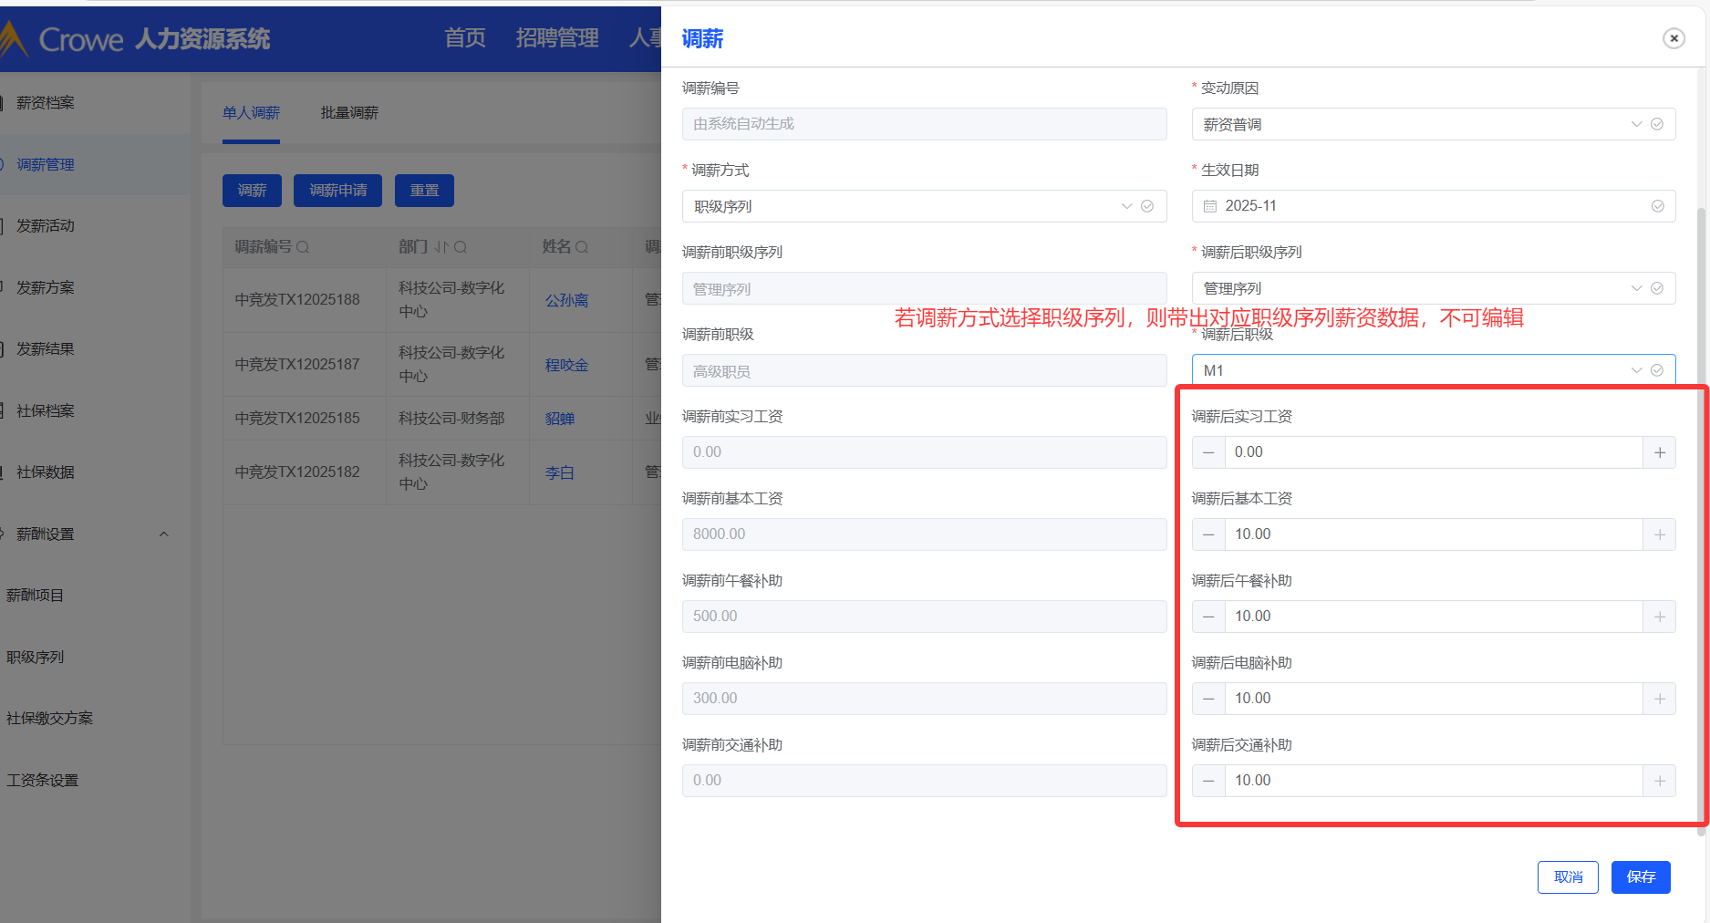Open employee link 李白
1710x923 pixels.
point(559,472)
